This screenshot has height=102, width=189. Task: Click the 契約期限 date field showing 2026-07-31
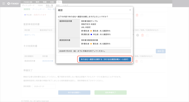[x=44, y=86]
